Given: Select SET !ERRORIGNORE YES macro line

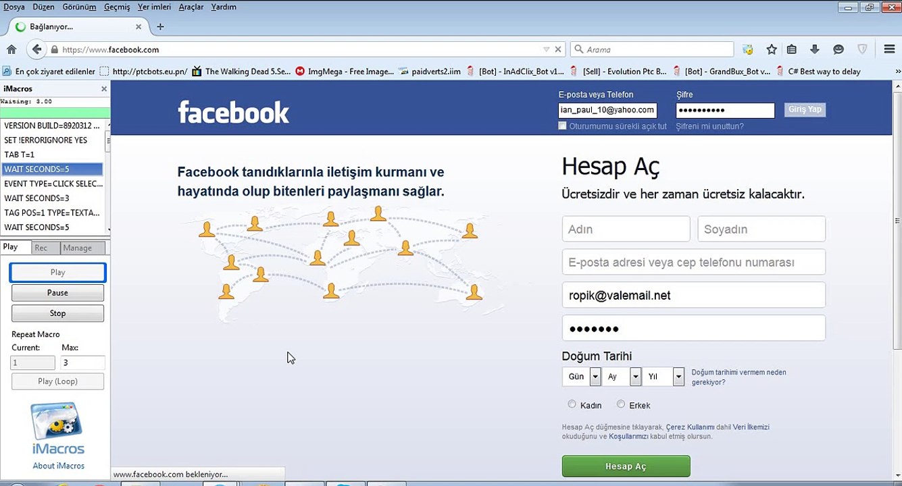Looking at the screenshot, I should click(x=52, y=140).
